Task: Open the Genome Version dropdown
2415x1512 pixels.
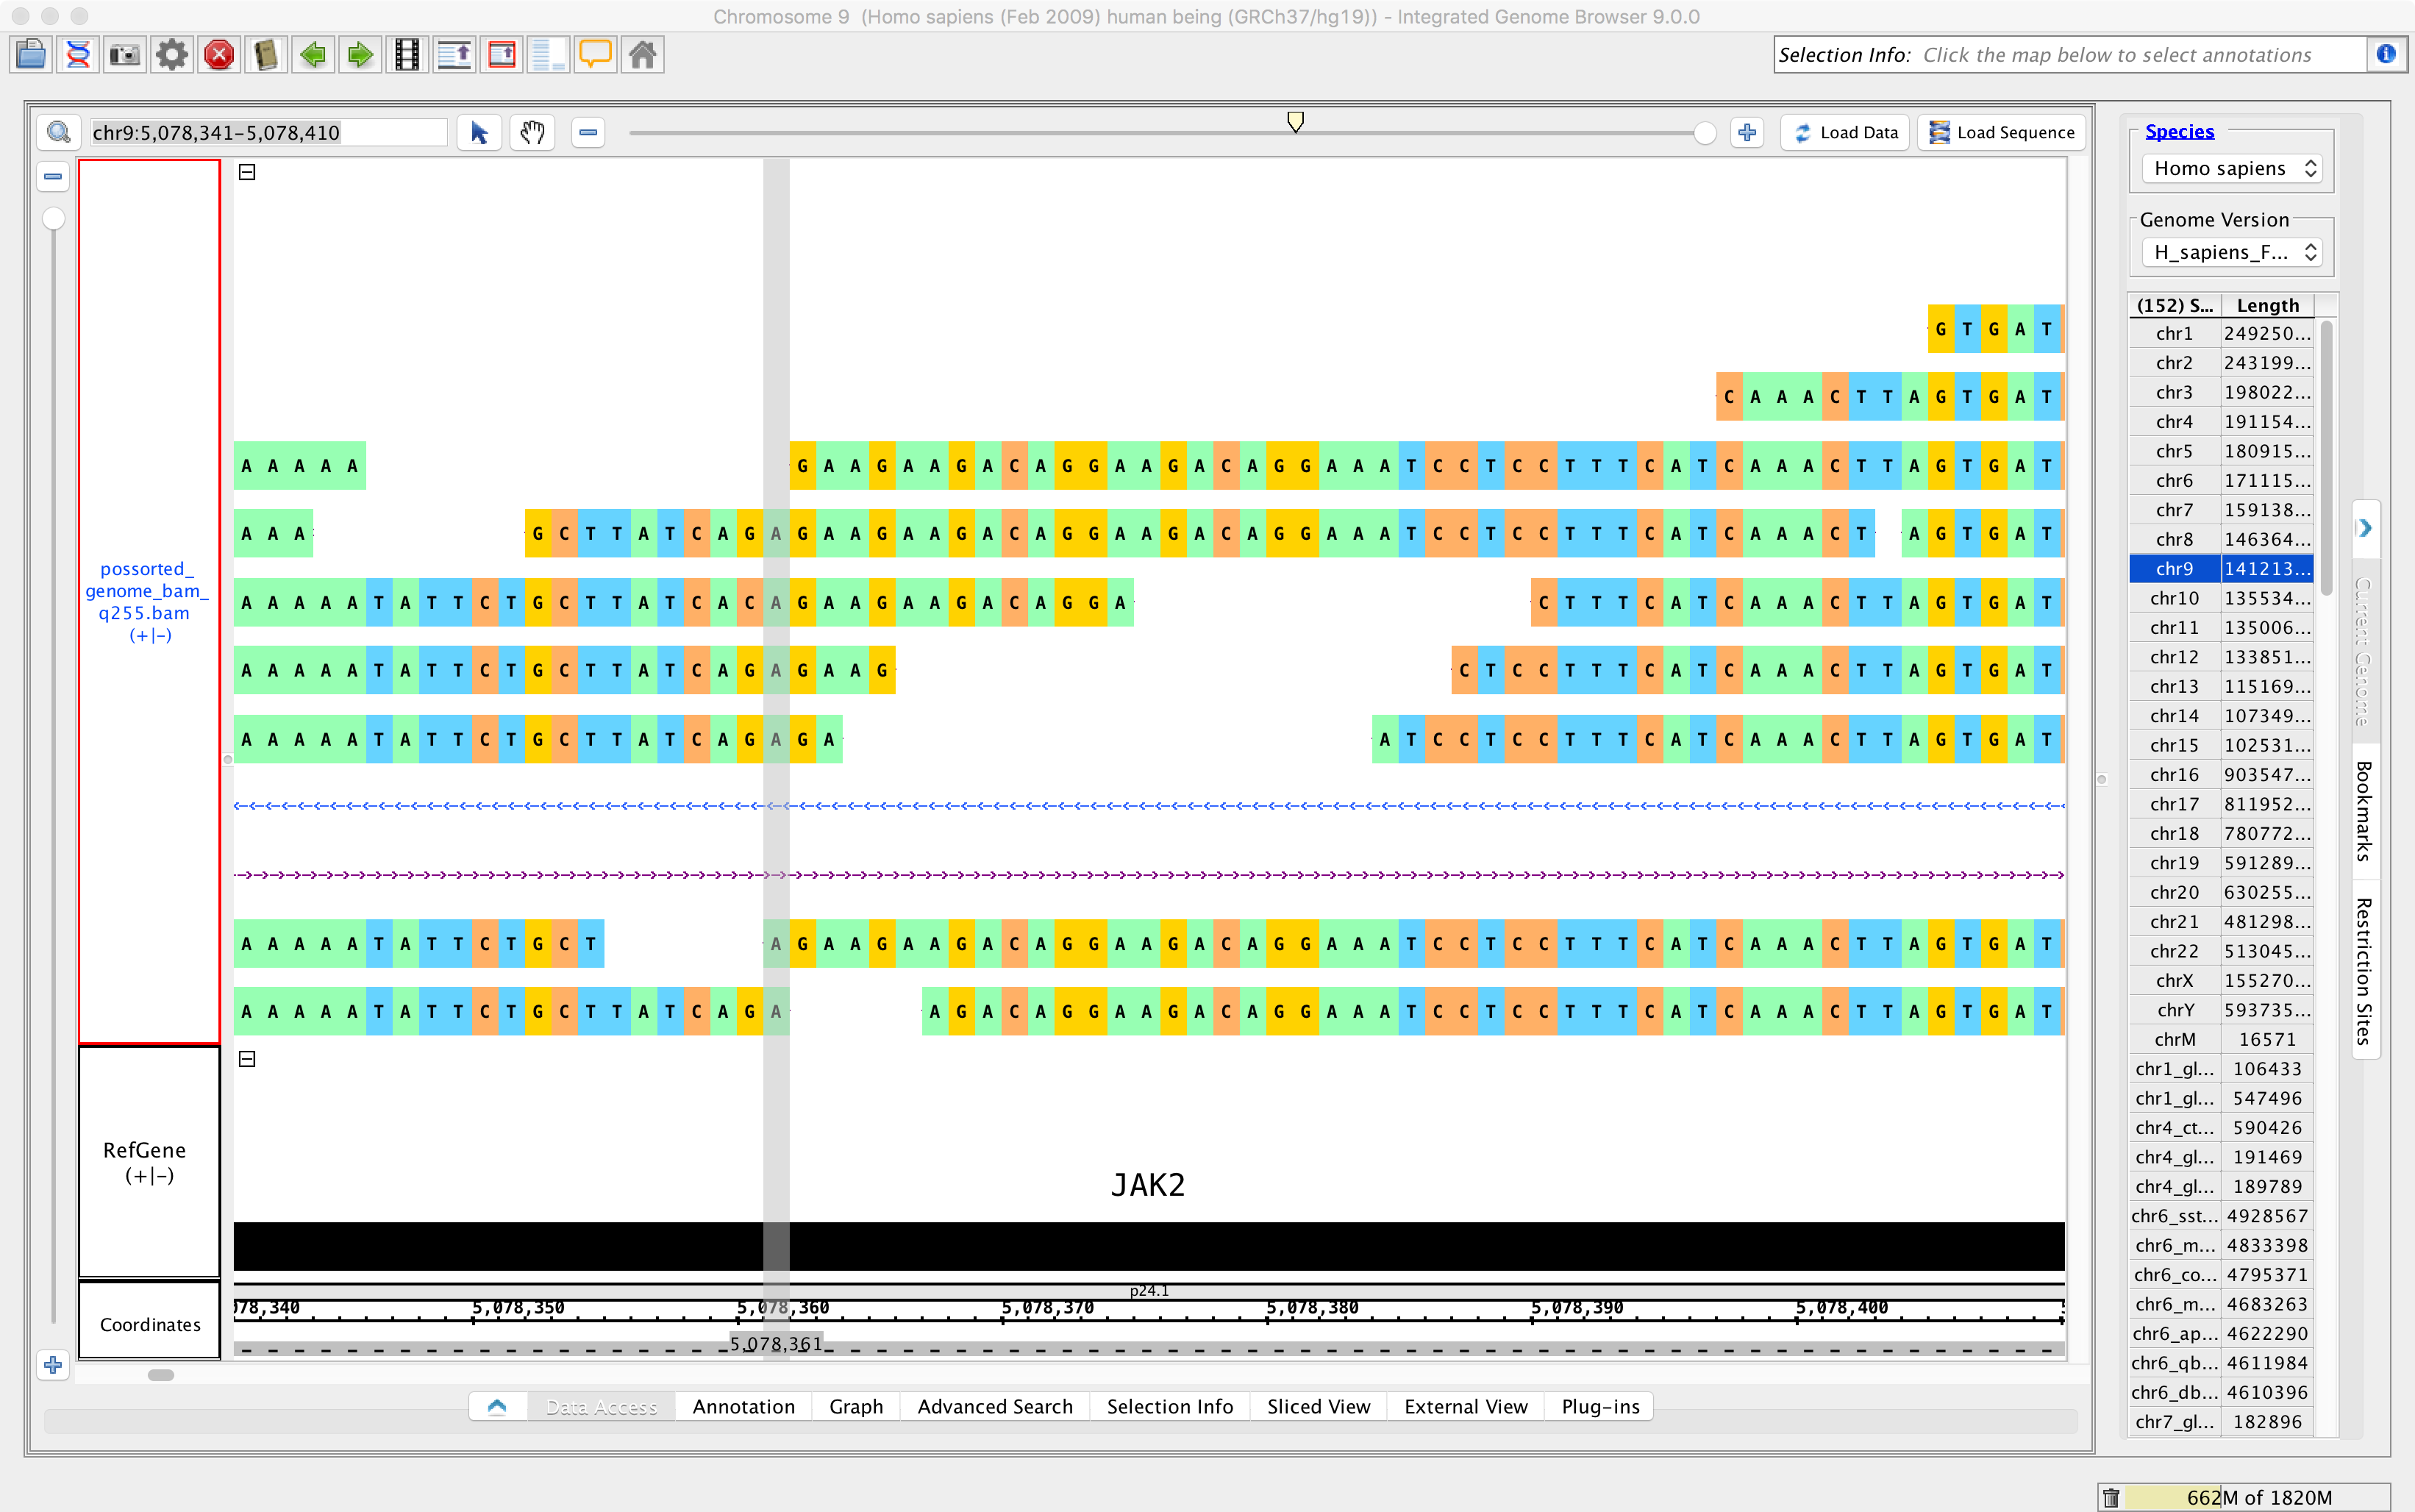Action: (x=2232, y=252)
